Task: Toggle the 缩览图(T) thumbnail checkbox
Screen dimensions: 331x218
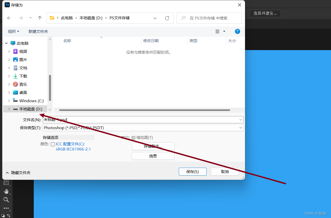Action: [x=133, y=138]
